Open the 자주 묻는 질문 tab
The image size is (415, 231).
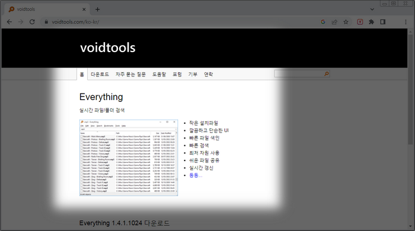[130, 74]
